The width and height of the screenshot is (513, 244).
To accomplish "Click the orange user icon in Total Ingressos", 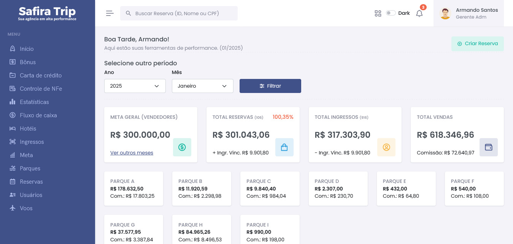I will (386, 147).
